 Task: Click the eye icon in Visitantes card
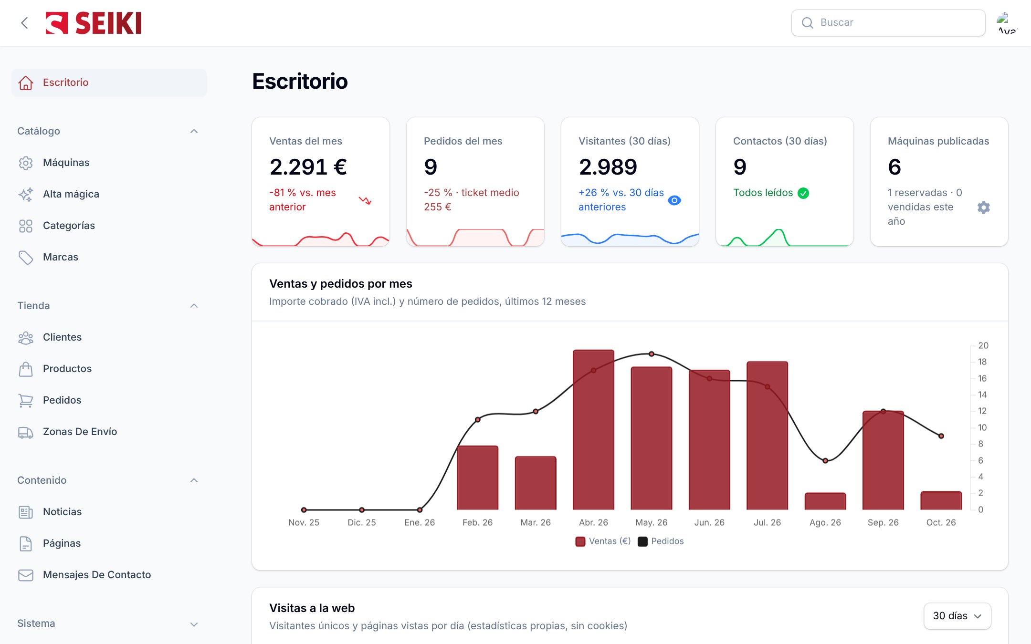[x=674, y=200]
